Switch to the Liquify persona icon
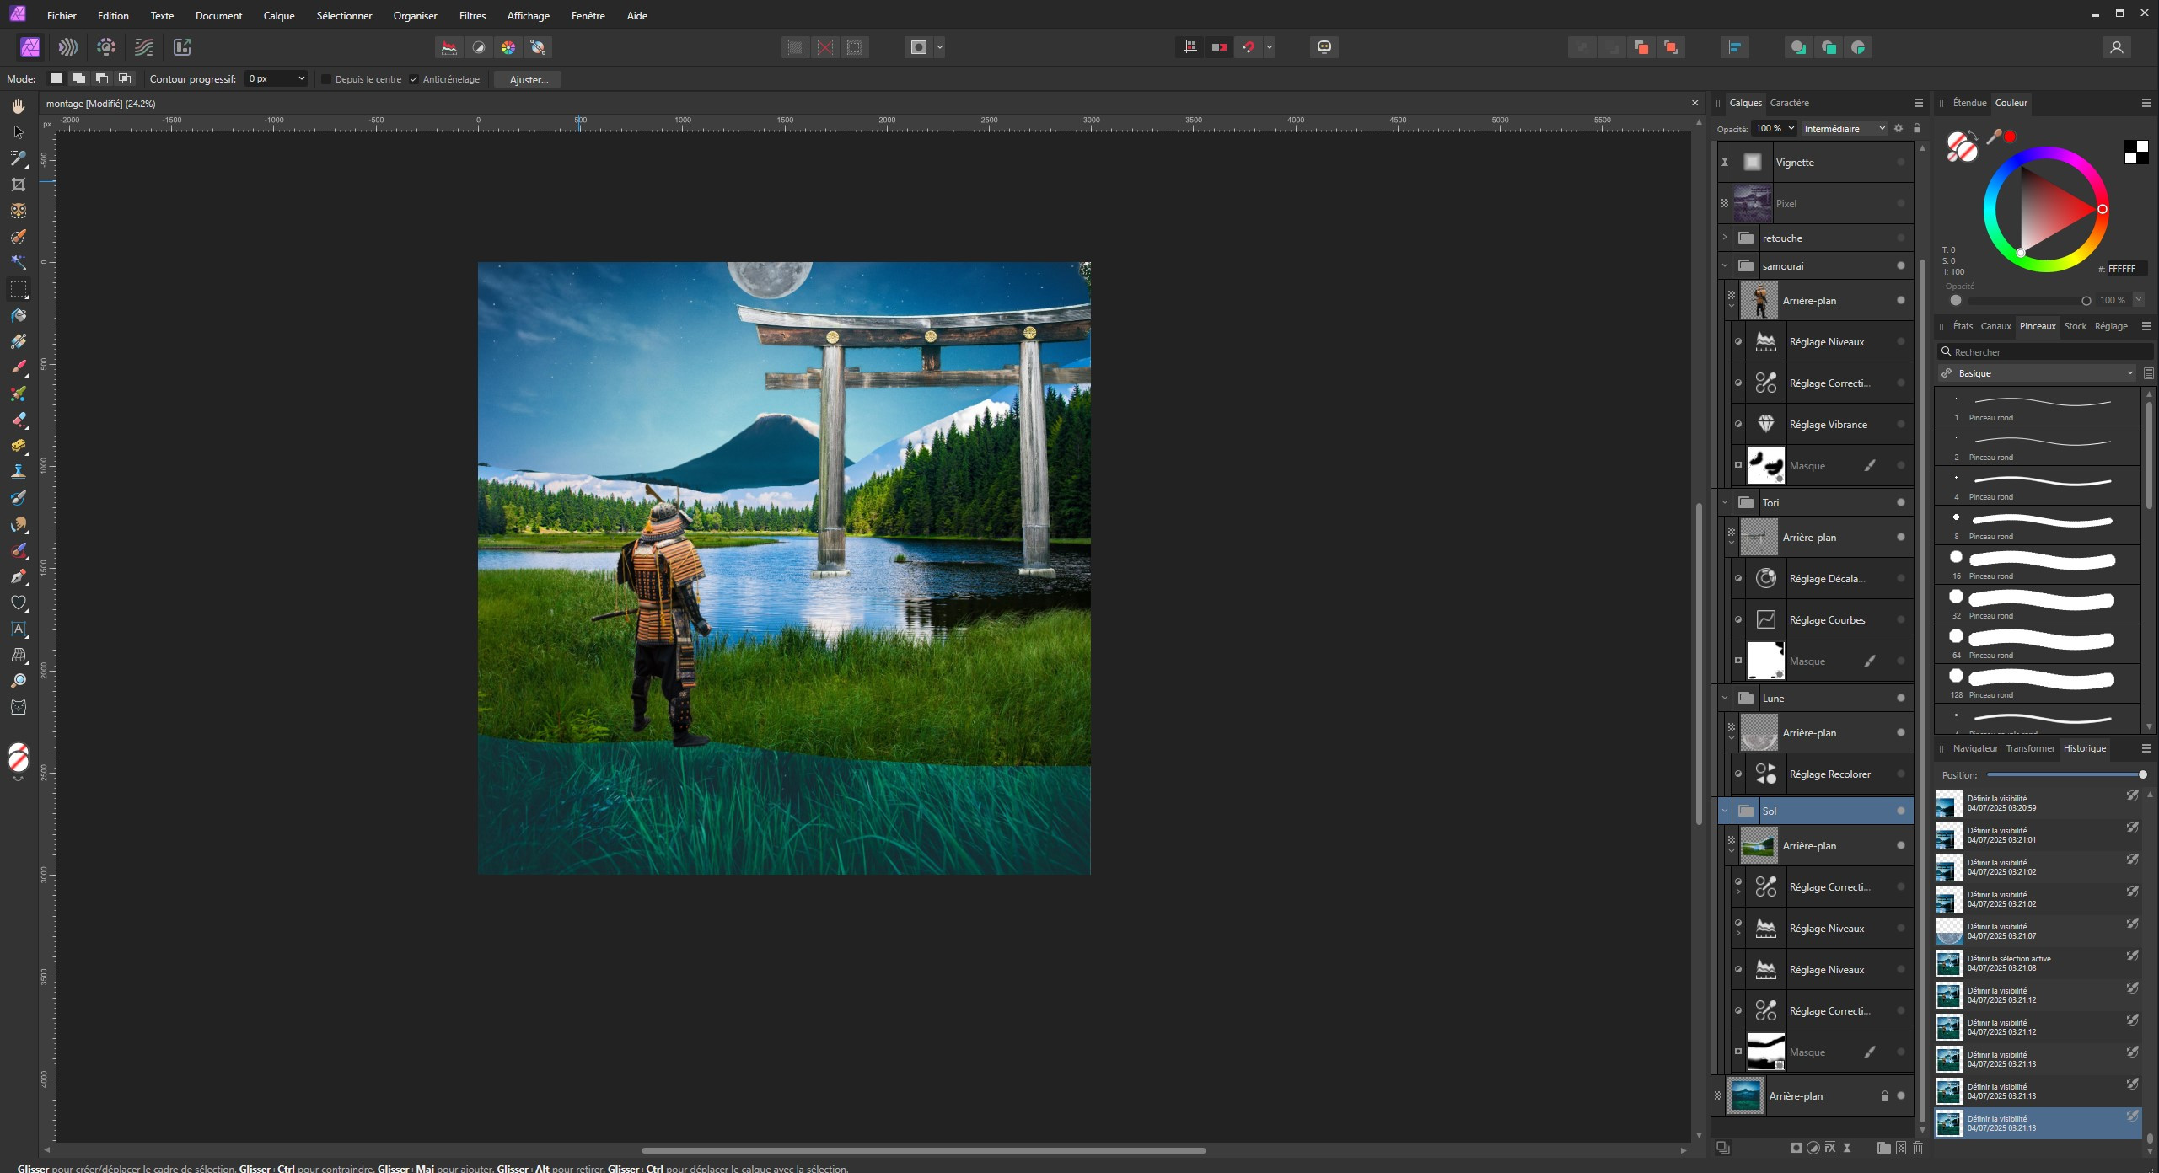 [x=68, y=47]
